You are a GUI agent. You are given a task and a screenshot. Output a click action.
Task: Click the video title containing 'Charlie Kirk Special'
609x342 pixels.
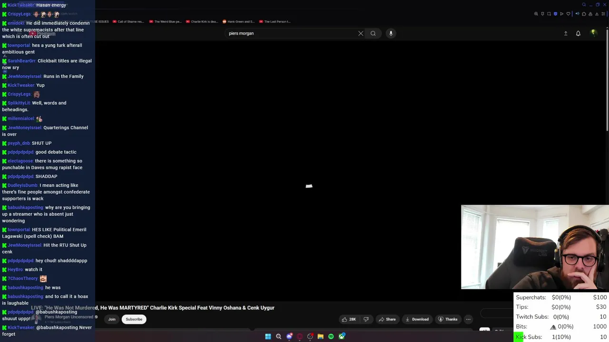(152, 308)
